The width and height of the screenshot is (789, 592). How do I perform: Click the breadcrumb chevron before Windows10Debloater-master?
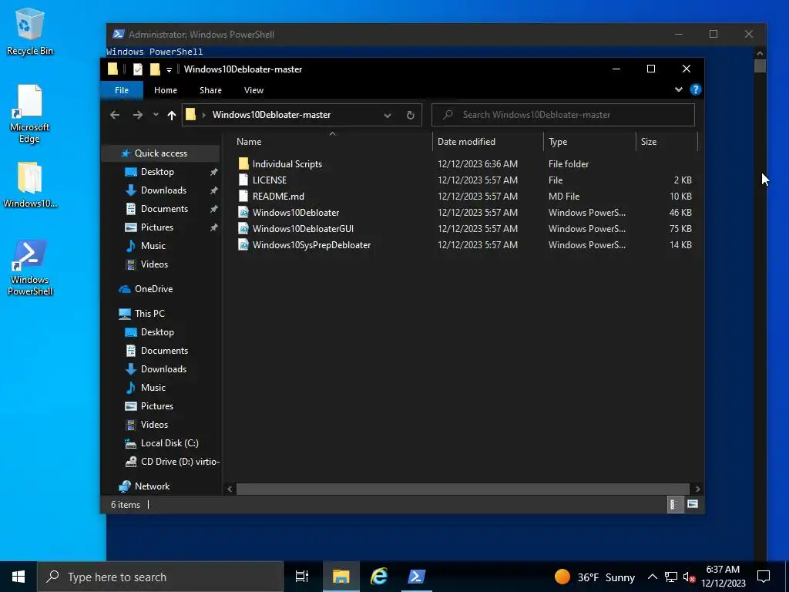[x=203, y=116]
